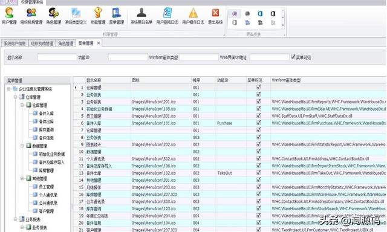Click the Images\MenuIcon\201.ico cell
Screen dimensions: 387x232
coord(161,101)
